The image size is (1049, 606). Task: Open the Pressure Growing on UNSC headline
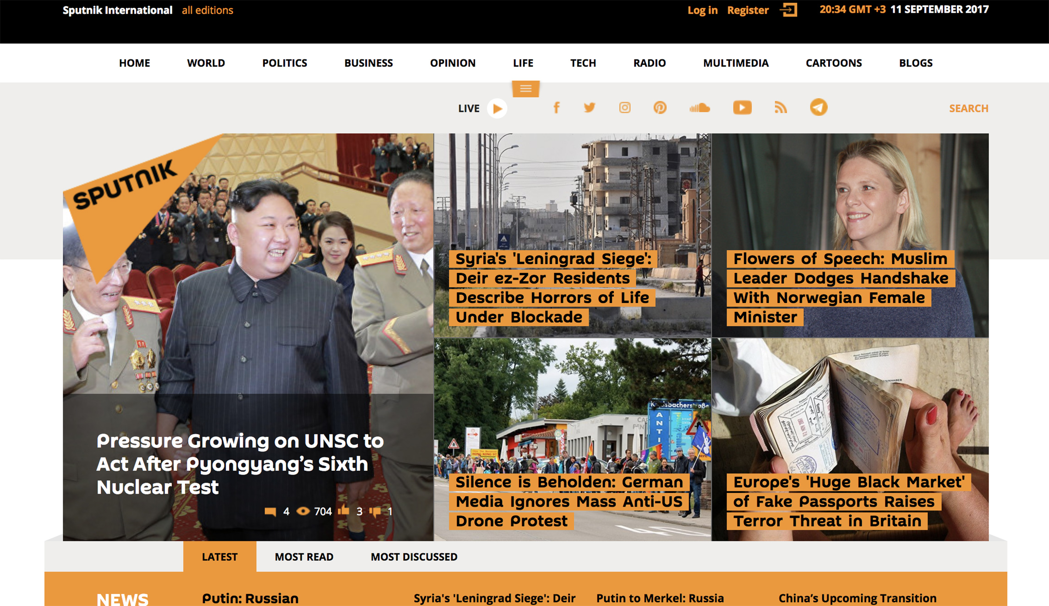click(240, 464)
